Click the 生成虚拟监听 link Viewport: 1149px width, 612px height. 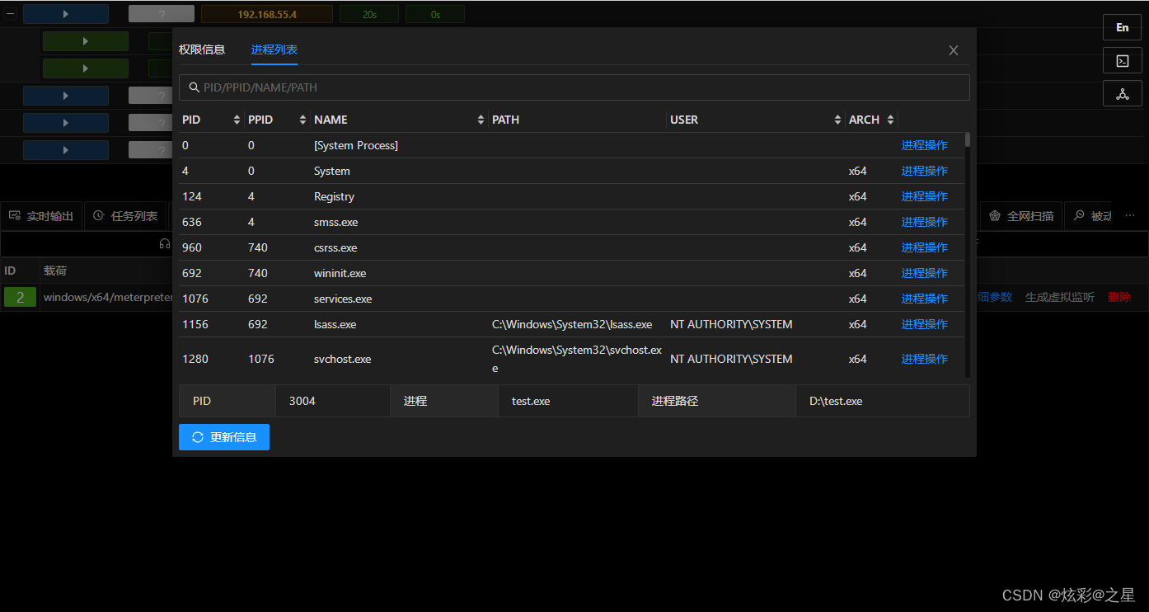[x=1060, y=297]
